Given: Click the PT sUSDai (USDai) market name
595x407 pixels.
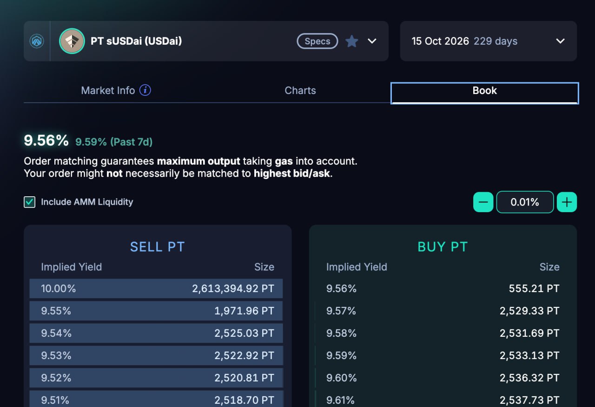Looking at the screenshot, I should 136,41.
